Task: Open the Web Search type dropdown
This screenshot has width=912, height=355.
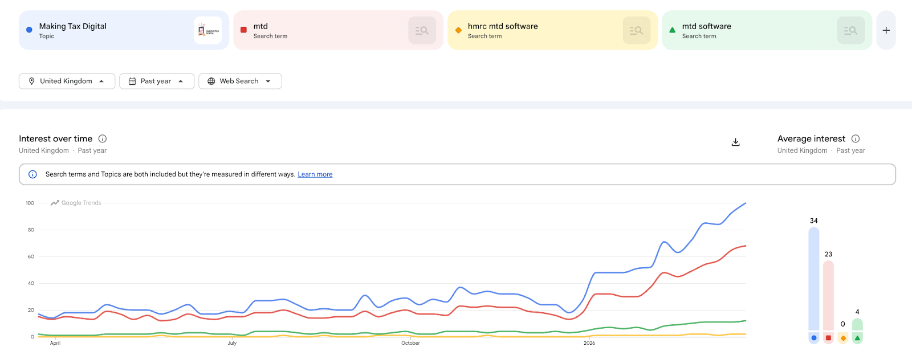Action: tap(240, 81)
